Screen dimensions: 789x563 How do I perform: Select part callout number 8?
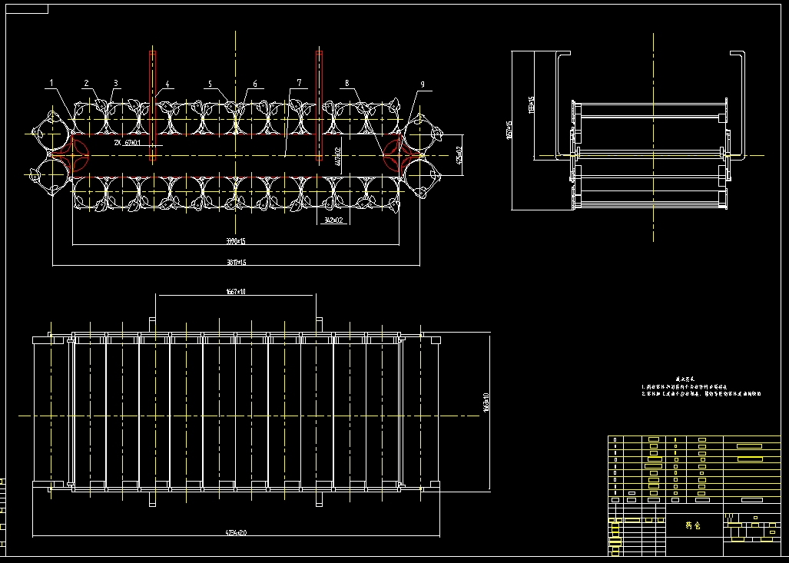click(346, 83)
